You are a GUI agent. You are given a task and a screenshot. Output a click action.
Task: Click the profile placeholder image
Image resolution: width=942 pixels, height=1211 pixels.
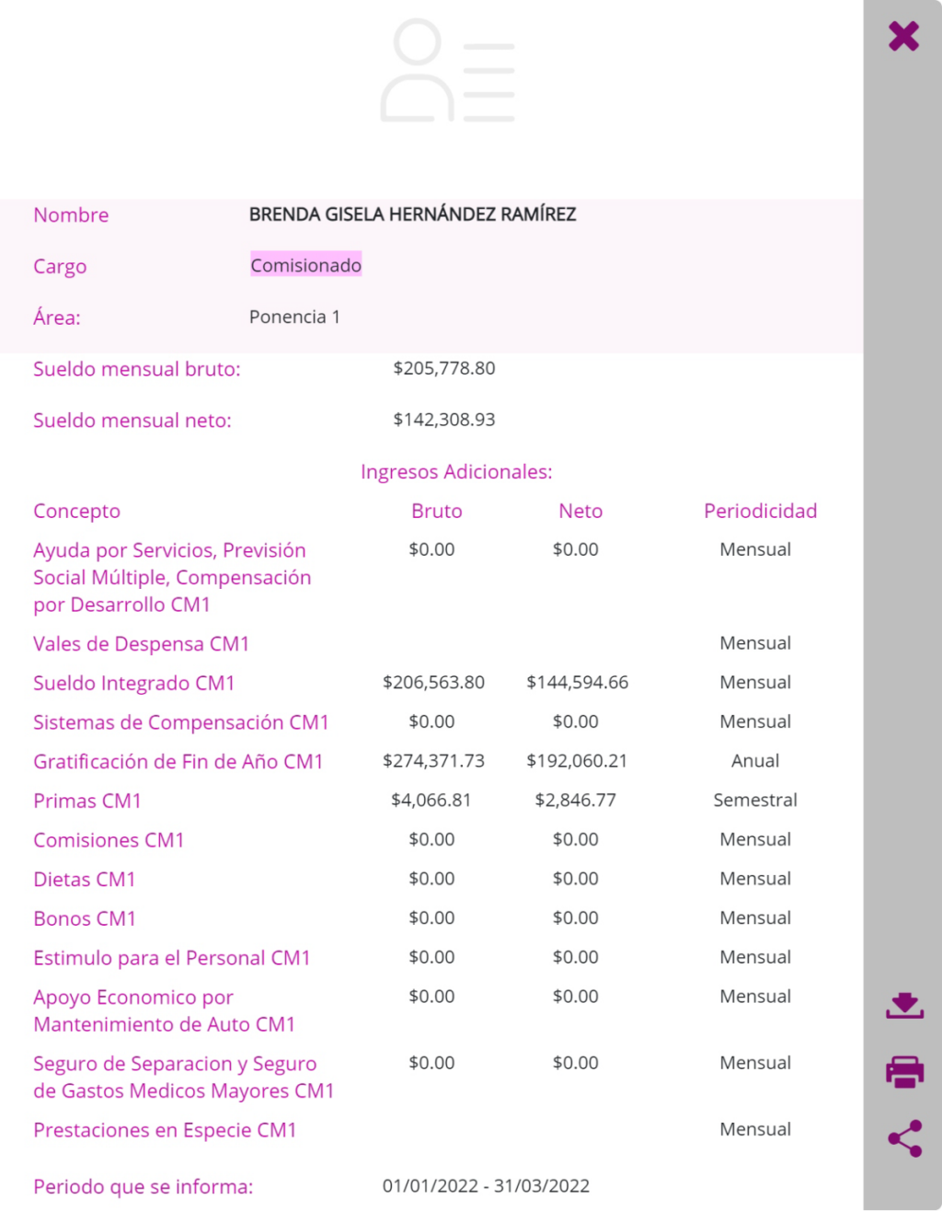pos(448,71)
